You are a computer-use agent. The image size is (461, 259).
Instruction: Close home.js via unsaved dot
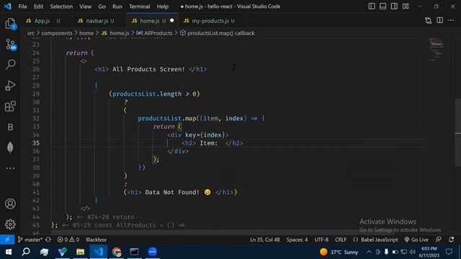point(171,20)
